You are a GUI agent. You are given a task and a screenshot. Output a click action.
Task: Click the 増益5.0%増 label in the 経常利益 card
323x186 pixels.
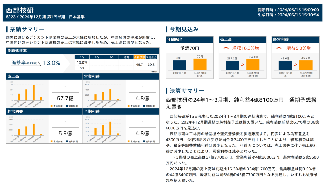pyautogui.click(x=299, y=48)
